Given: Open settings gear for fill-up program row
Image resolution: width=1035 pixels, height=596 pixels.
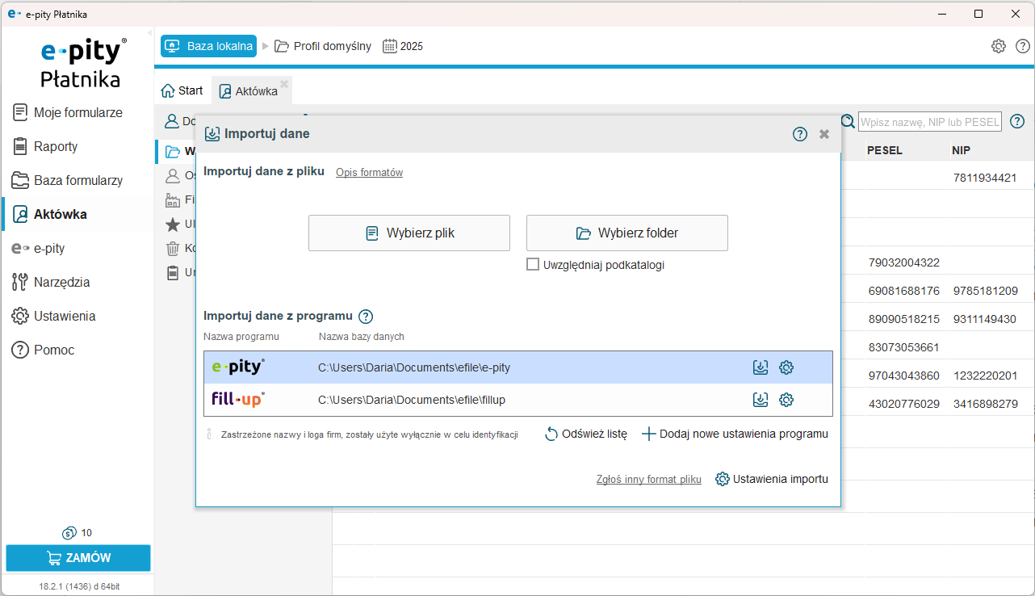Looking at the screenshot, I should coord(786,400).
